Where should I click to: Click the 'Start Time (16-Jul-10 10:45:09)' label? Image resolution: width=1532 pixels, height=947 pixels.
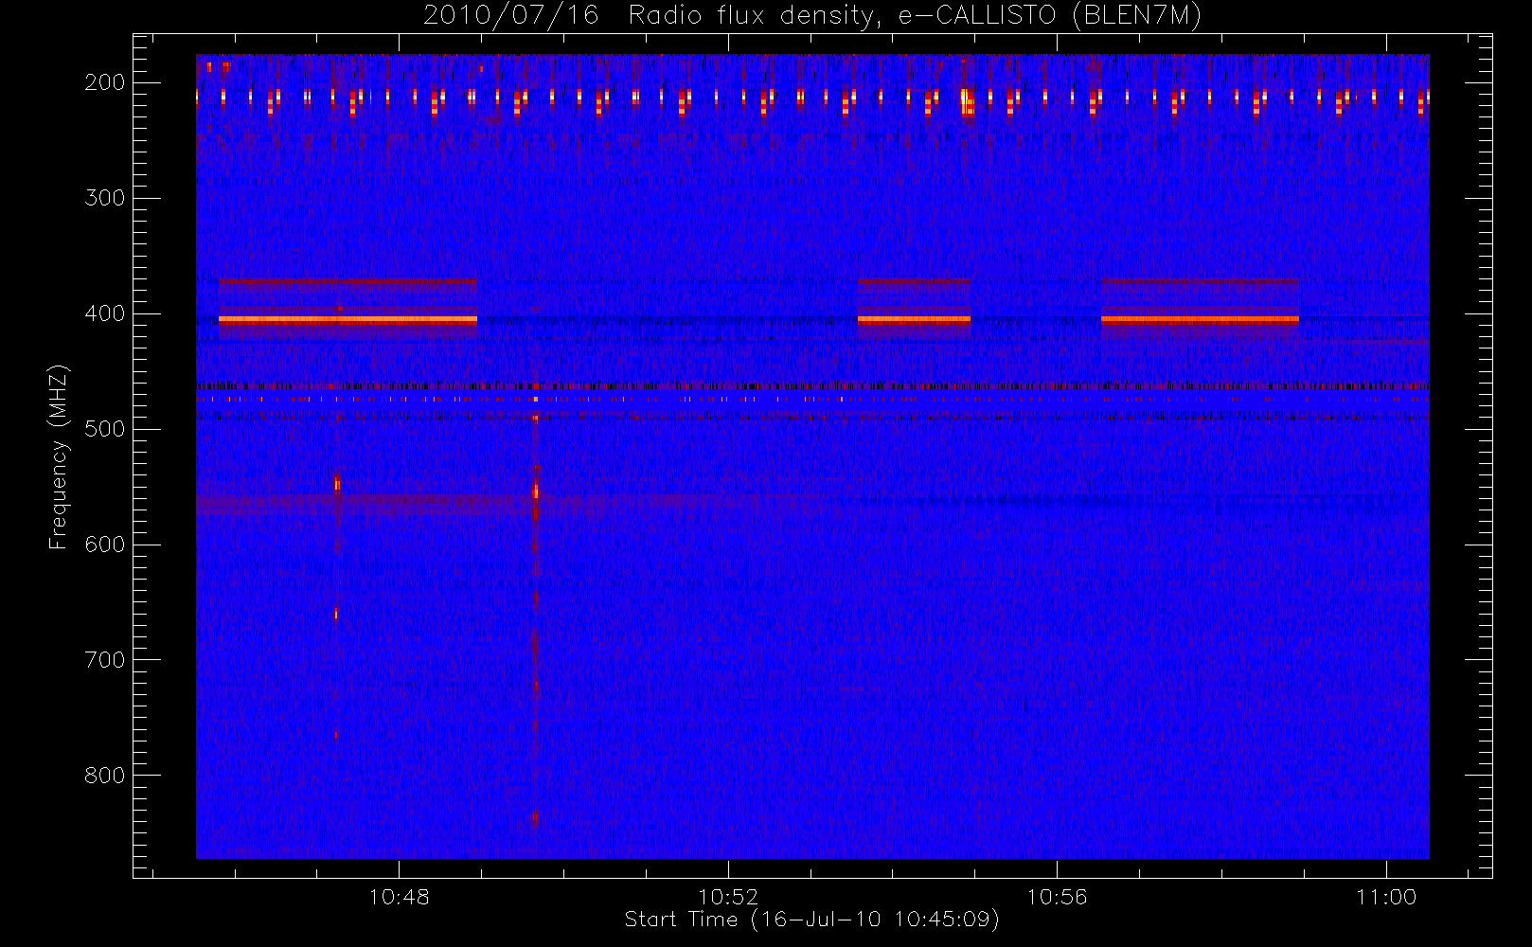[x=812, y=920]
